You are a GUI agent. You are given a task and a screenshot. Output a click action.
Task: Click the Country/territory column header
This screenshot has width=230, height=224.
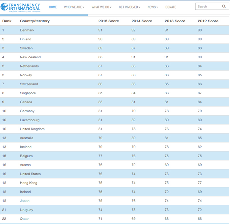tap(34, 21)
